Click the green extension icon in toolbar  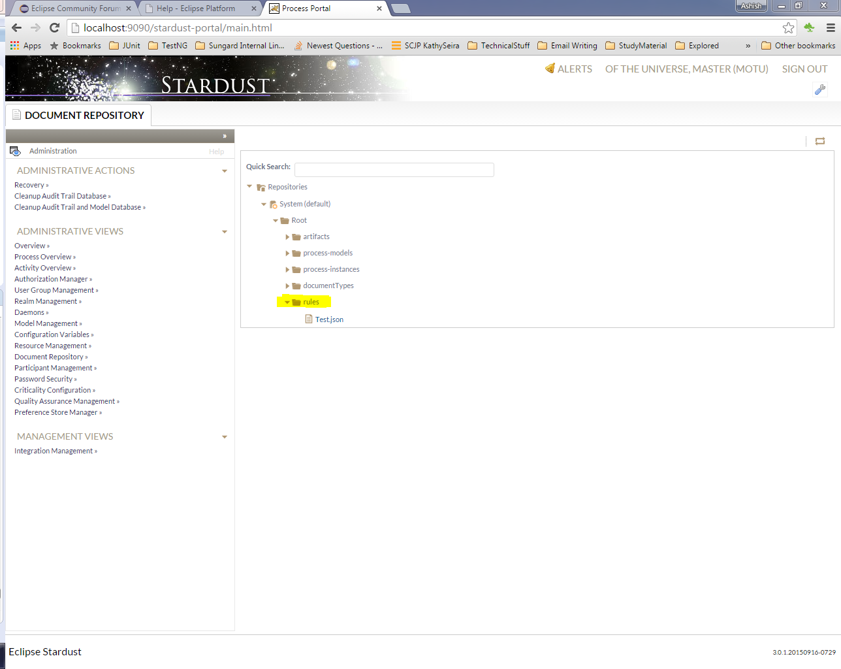(x=809, y=27)
